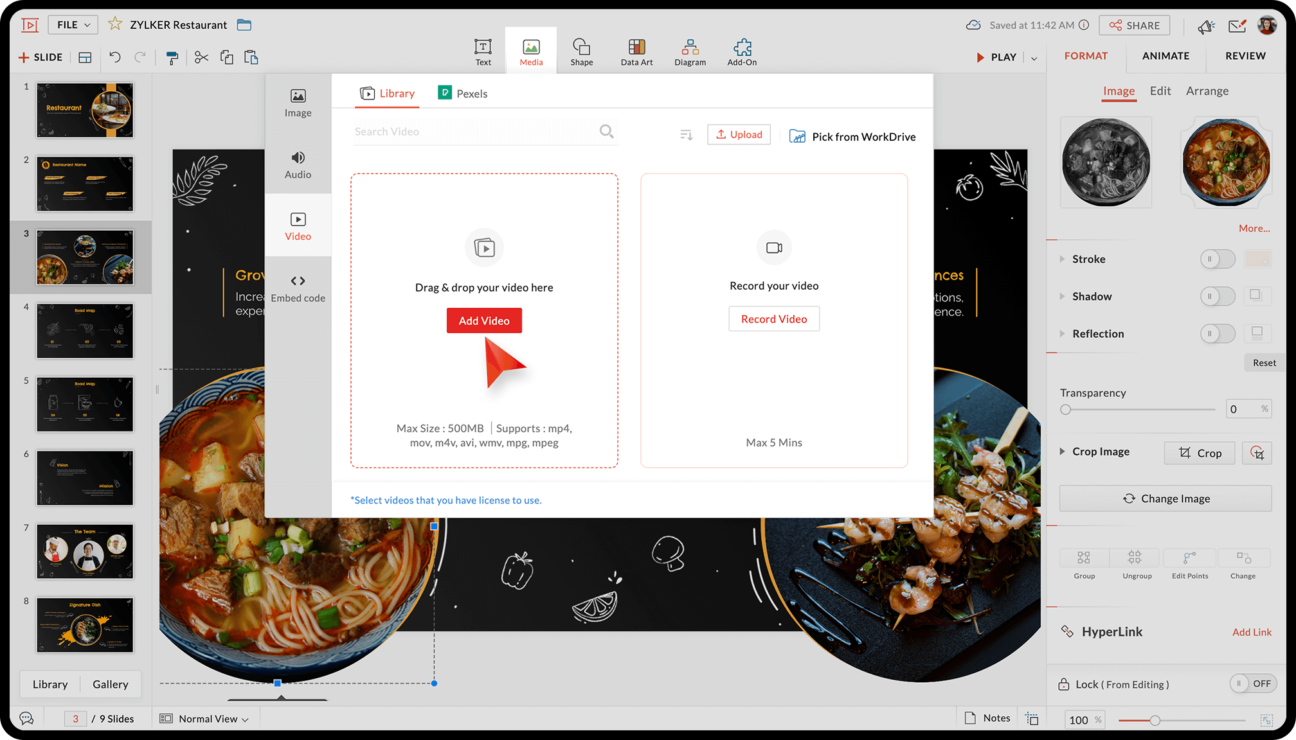Open the ANIMATE panel tab
Screen dimensions: 1296x740
[x=1165, y=56]
